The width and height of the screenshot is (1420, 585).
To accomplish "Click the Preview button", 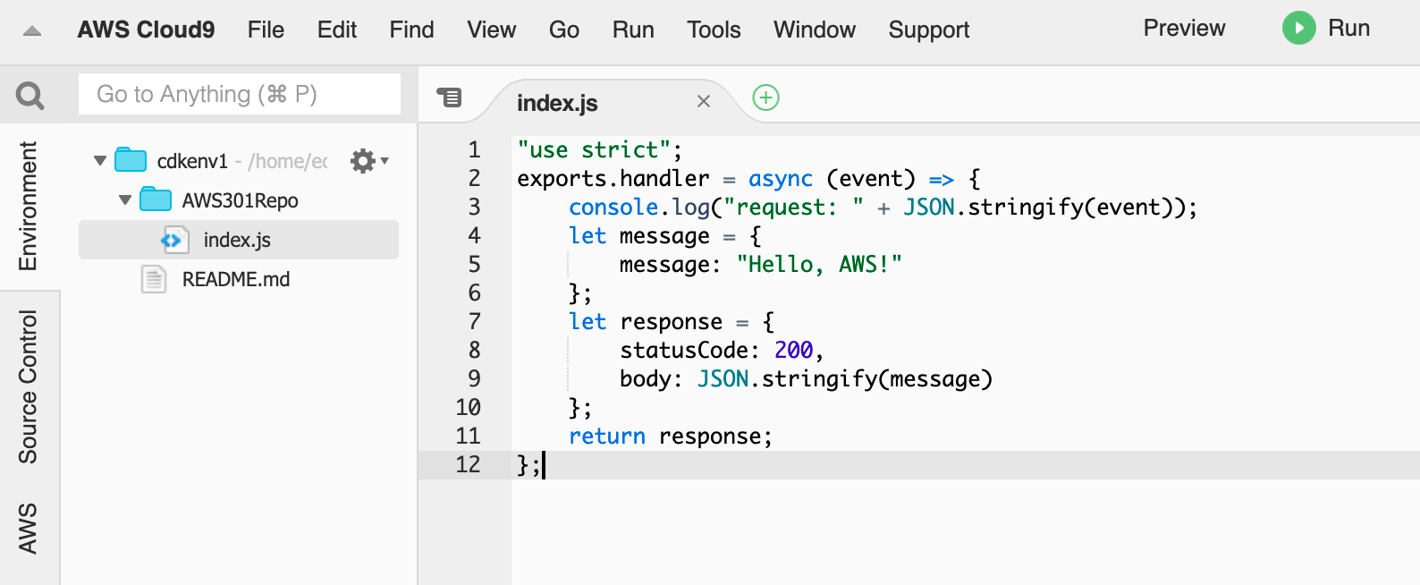I will click(x=1184, y=28).
